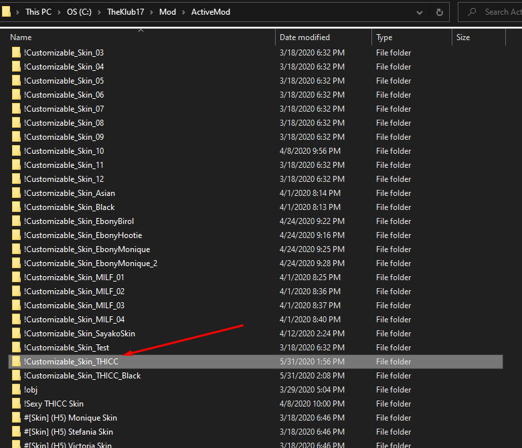The width and height of the screenshot is (522, 448).
Task: Open the address bar history dropdown
Action: (420, 13)
